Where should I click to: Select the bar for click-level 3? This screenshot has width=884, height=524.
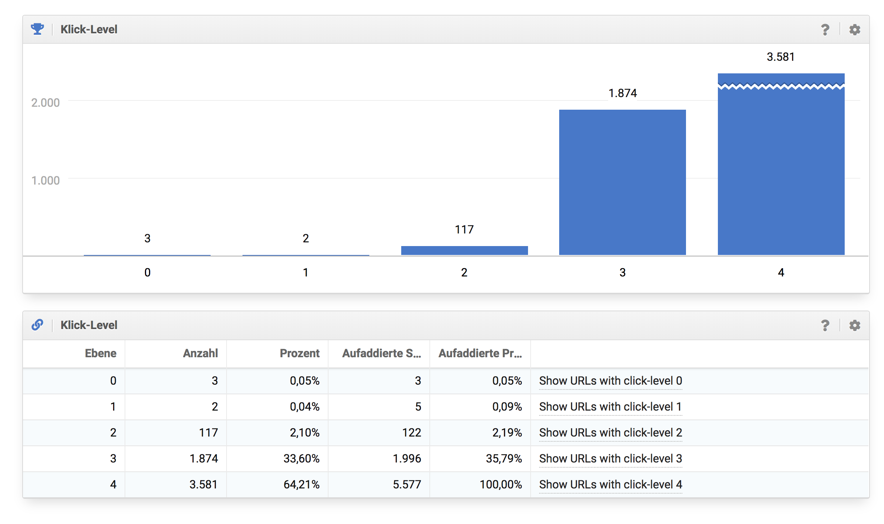click(622, 182)
